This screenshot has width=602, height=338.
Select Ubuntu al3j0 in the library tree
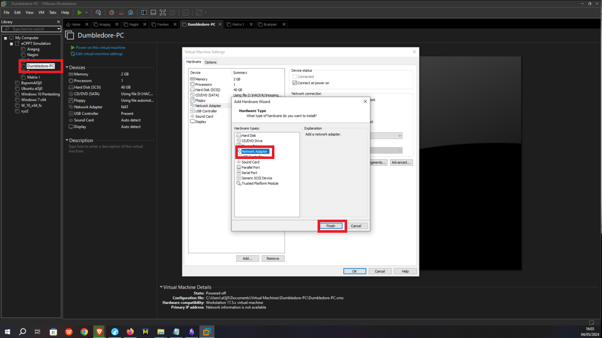tap(32, 88)
